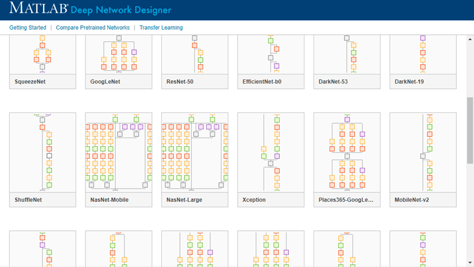Screen dimensions: 474x267
Task: Pick the EfficientNet-b0 network diagram
Action: click(x=271, y=54)
